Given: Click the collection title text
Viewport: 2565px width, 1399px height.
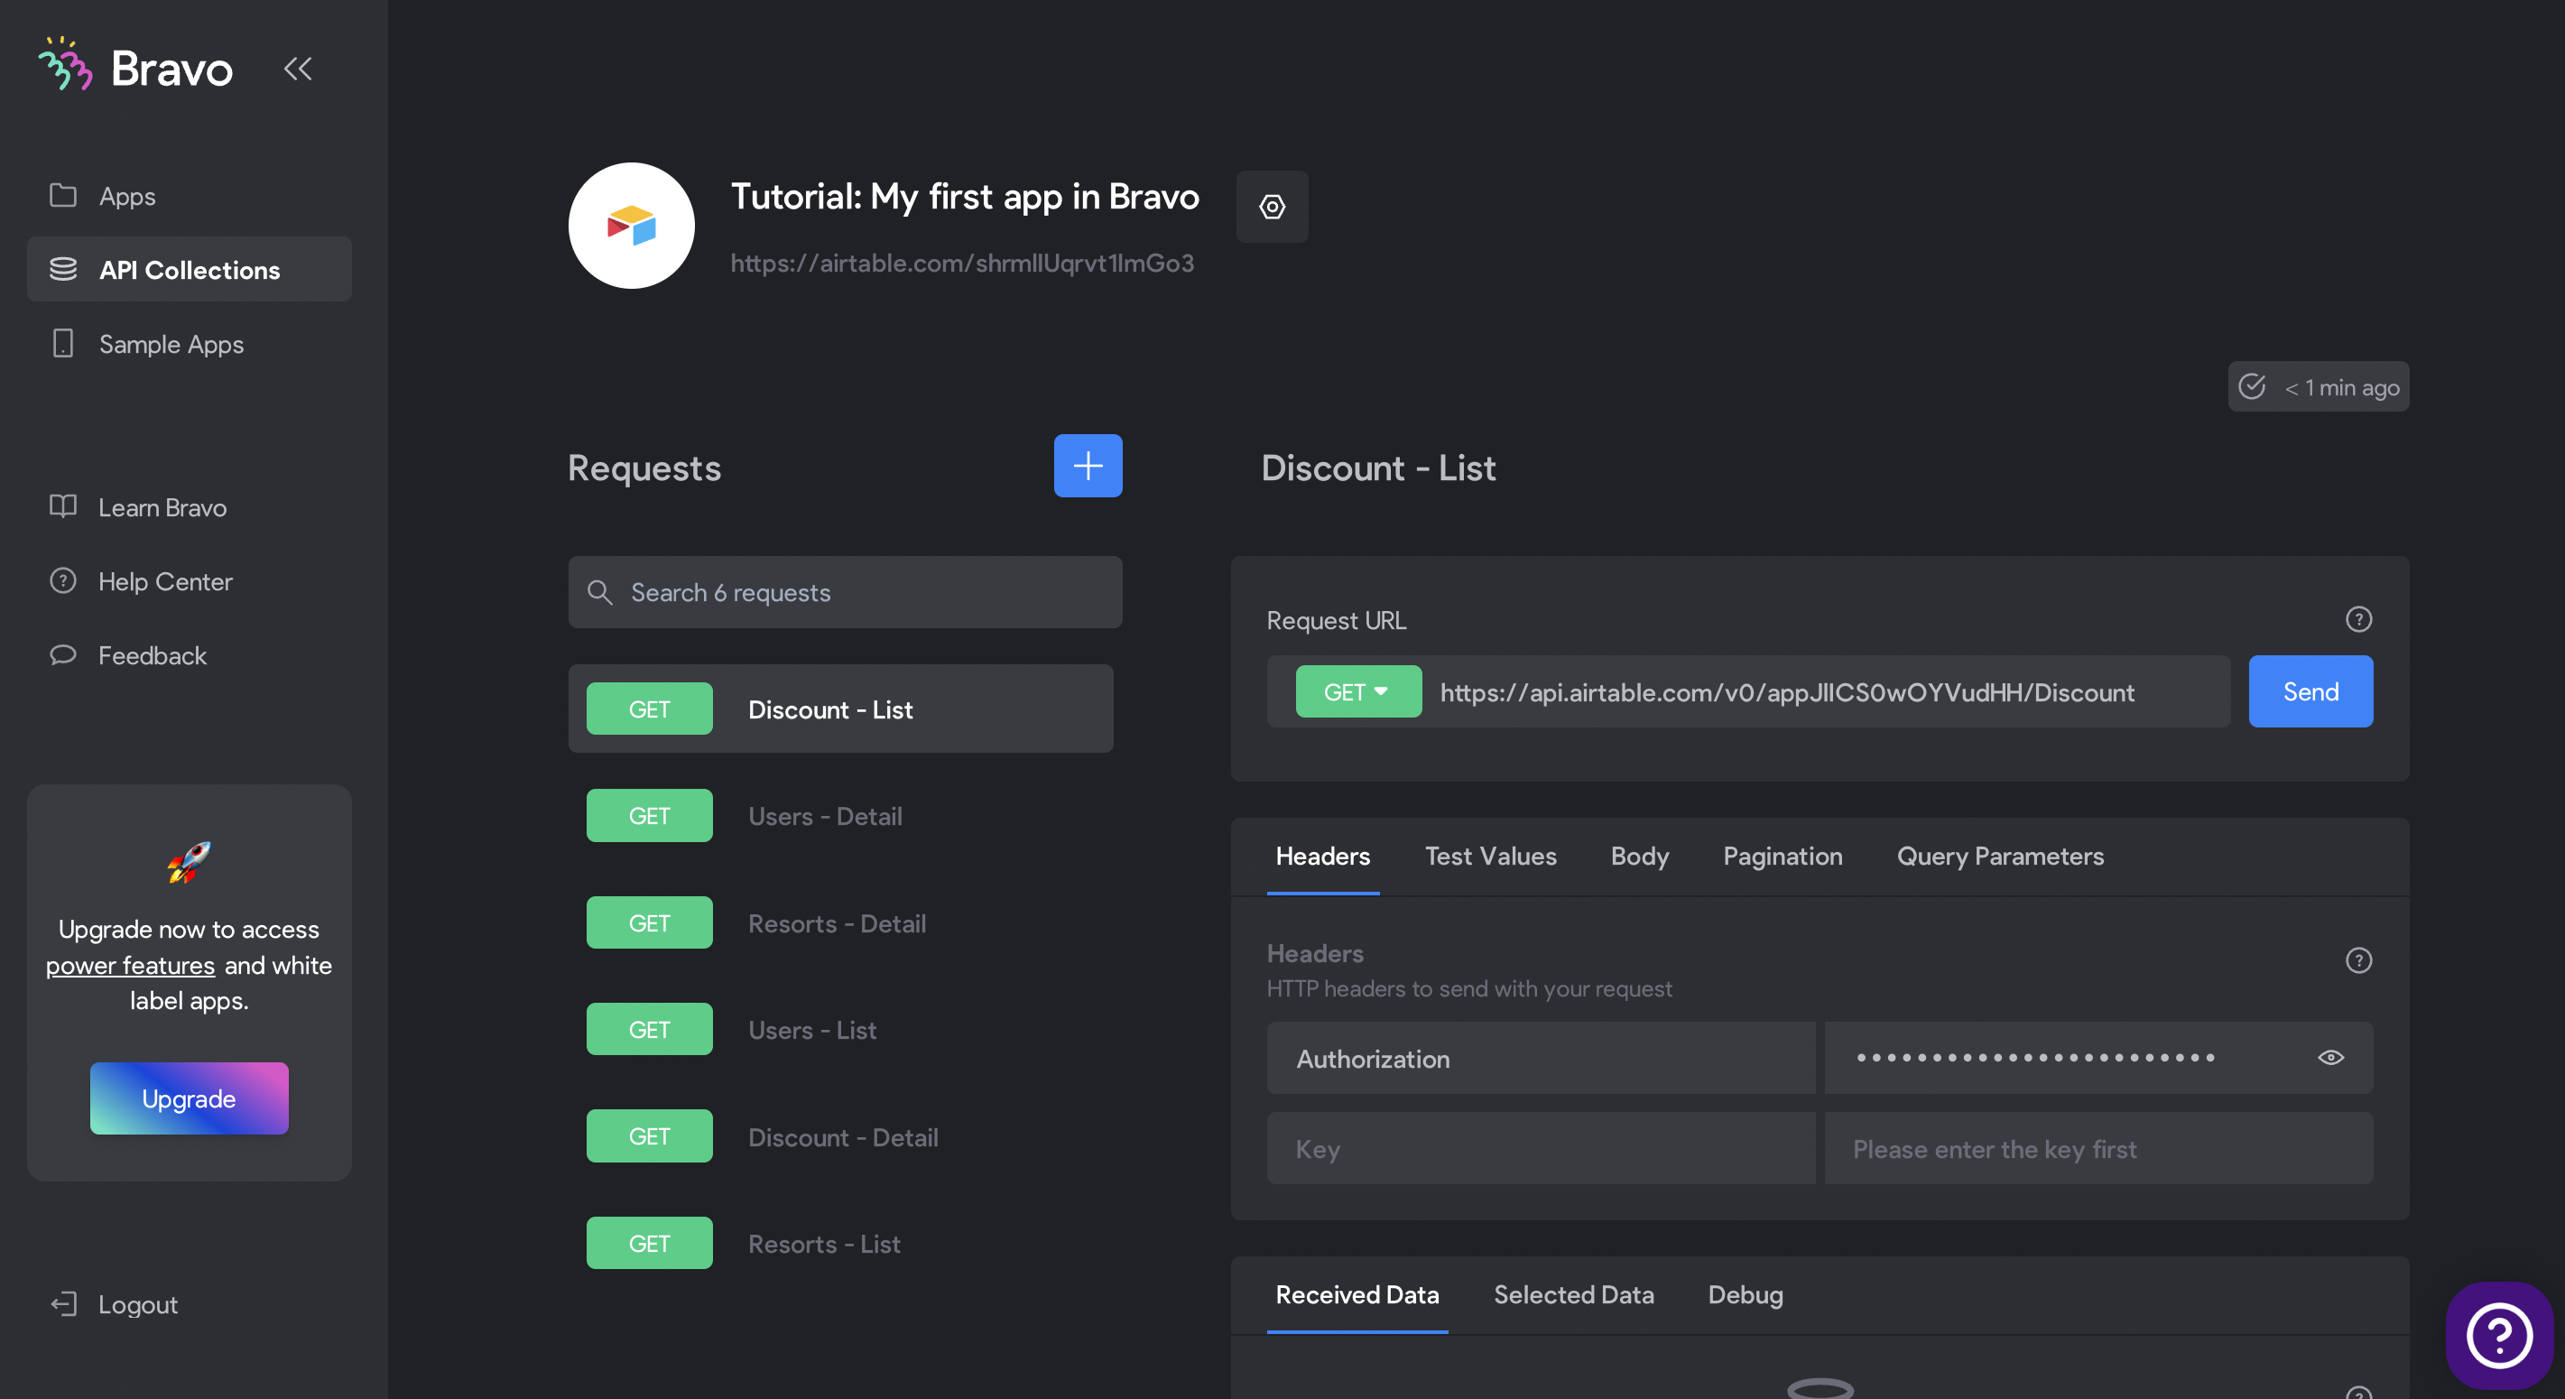Looking at the screenshot, I should click(x=964, y=196).
